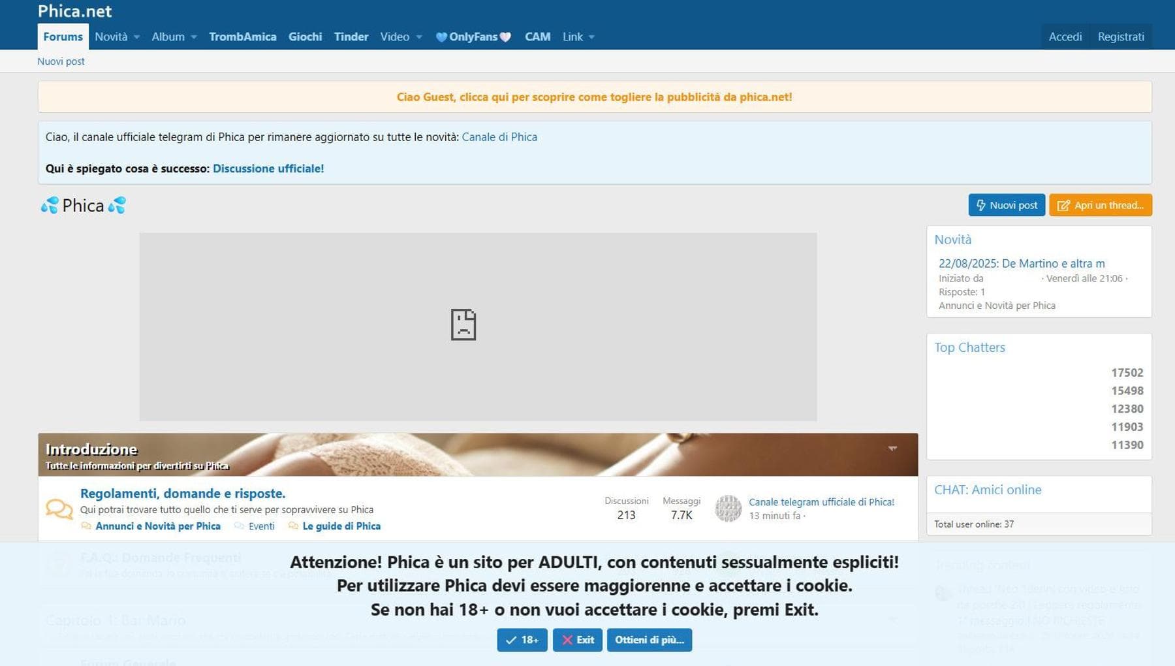This screenshot has width=1175, height=666.
Task: Confirm age with the 18+ button
Action: click(x=522, y=640)
